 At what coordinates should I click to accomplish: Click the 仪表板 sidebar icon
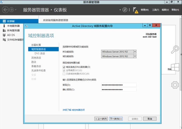4,21
